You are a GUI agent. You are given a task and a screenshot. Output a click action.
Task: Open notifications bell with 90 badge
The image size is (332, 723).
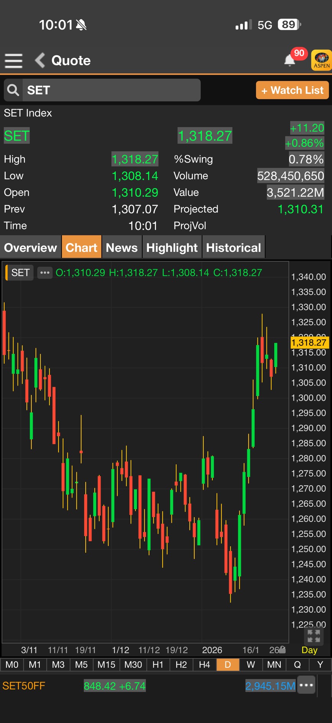(290, 60)
